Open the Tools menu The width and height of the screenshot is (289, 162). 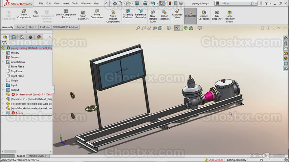75,3
